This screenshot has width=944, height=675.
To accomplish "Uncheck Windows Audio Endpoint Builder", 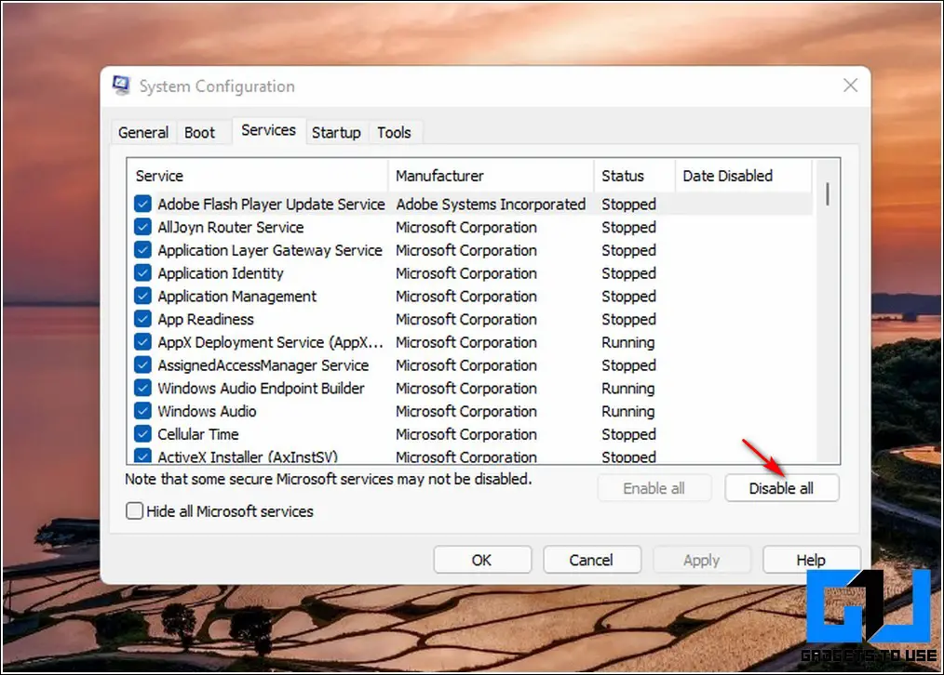I will (142, 389).
